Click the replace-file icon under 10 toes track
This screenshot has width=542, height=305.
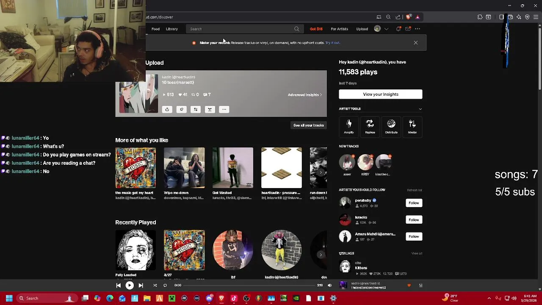pyautogui.click(x=210, y=109)
